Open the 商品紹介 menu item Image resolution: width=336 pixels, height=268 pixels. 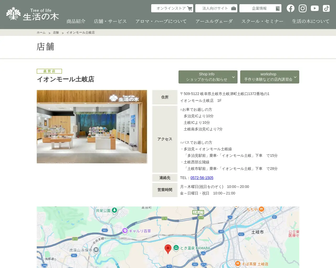[76, 21]
